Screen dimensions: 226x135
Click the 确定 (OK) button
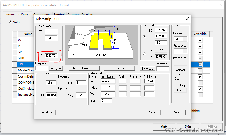pos(164,127)
